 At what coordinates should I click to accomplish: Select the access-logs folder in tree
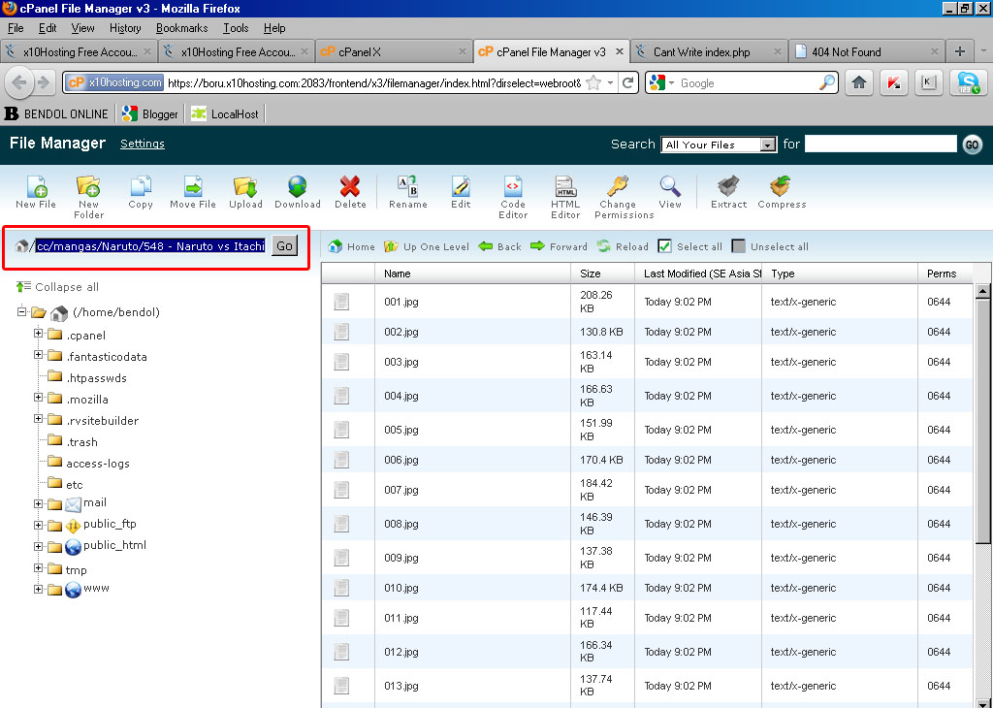(x=98, y=464)
